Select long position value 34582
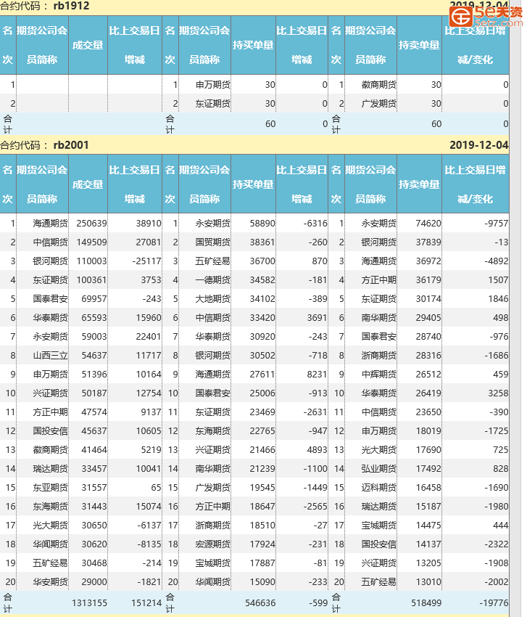The width and height of the screenshot is (527, 617). 262,280
